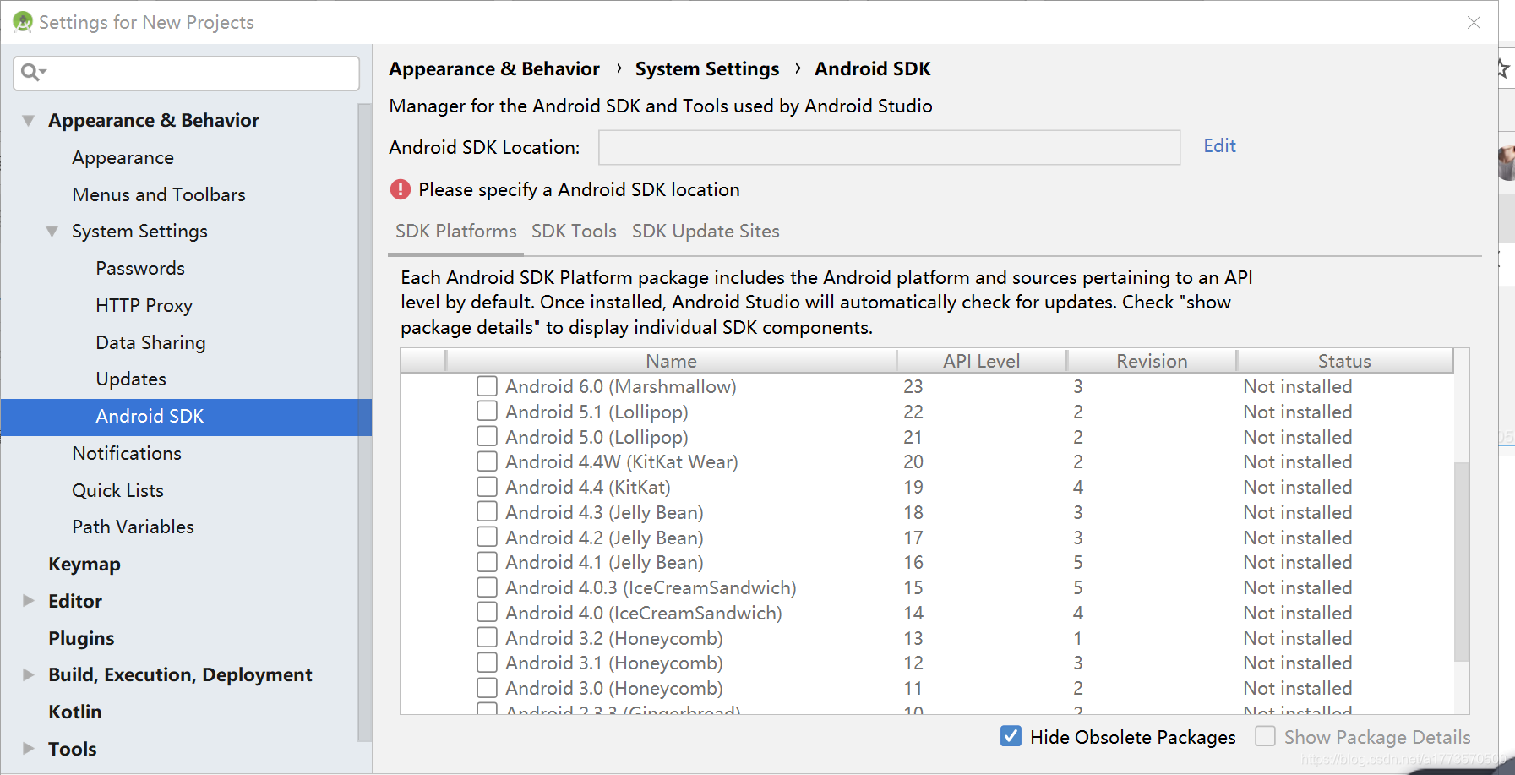The image size is (1515, 775).
Task: Sort table by Name column header
Action: (671, 362)
